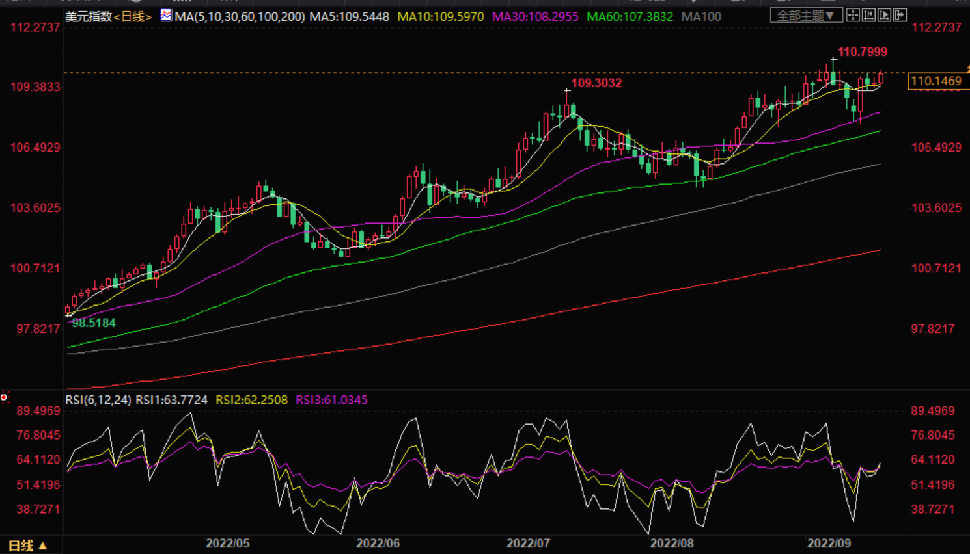Click the cross marker at 110.7999 high

point(833,60)
